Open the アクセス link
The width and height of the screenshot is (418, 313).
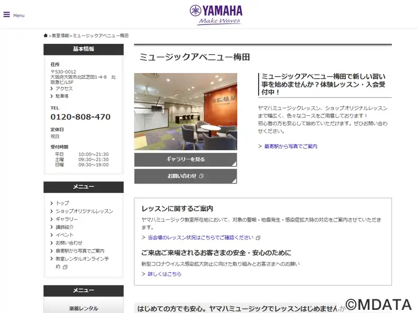[x=64, y=88]
